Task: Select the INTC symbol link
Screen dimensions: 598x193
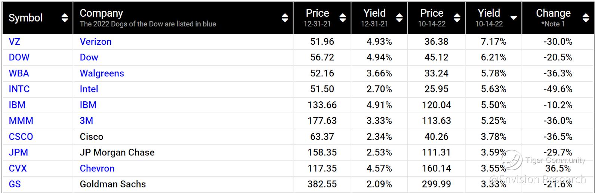Action: point(19,89)
